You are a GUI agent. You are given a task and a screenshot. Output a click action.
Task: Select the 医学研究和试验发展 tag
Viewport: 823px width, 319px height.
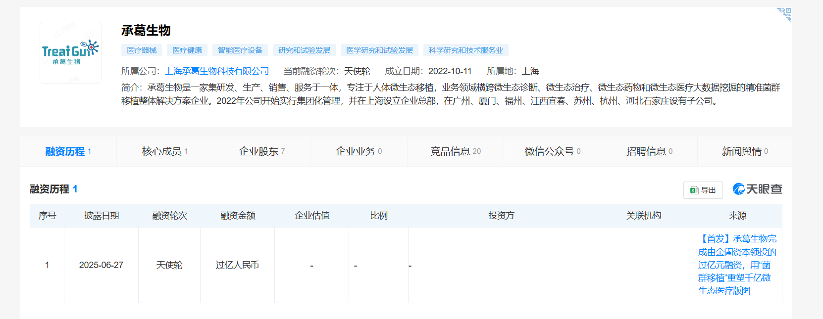pos(379,50)
